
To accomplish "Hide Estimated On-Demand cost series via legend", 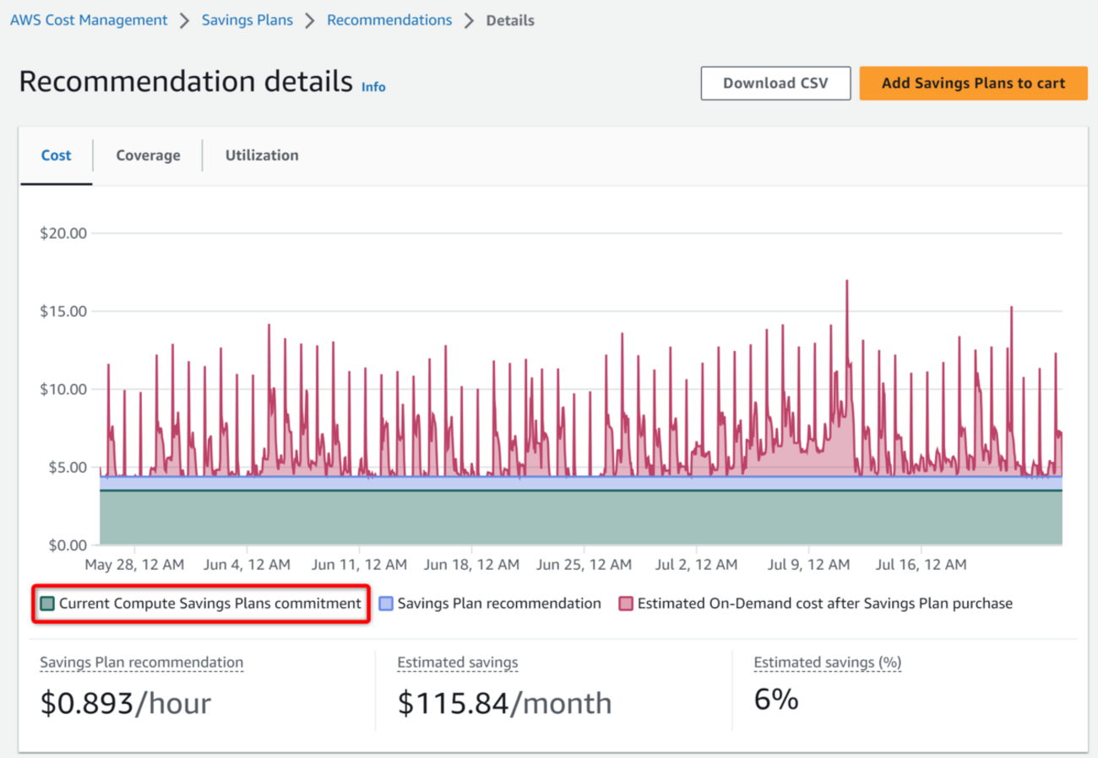I will coord(824,604).
